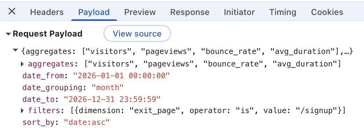This screenshot has height=128, width=364.
Task: Collapse the root payload object
Action: point(16,50)
